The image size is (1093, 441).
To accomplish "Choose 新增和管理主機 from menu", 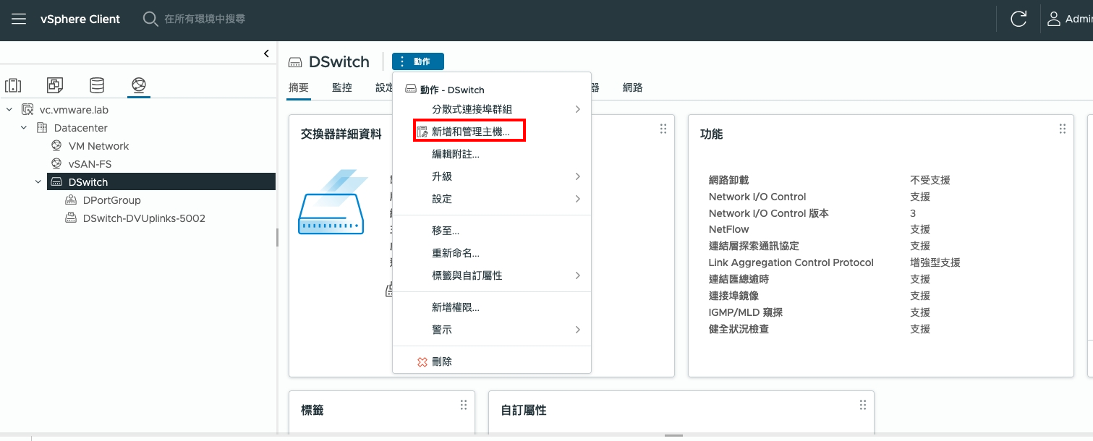I will coord(469,132).
